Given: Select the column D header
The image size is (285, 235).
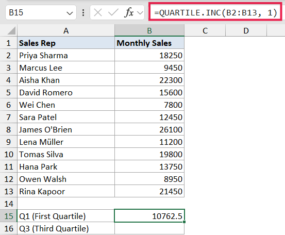Looking at the screenshot, I should point(246,30).
